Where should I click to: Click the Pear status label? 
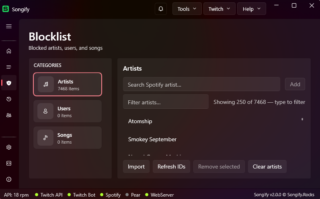[135, 195]
